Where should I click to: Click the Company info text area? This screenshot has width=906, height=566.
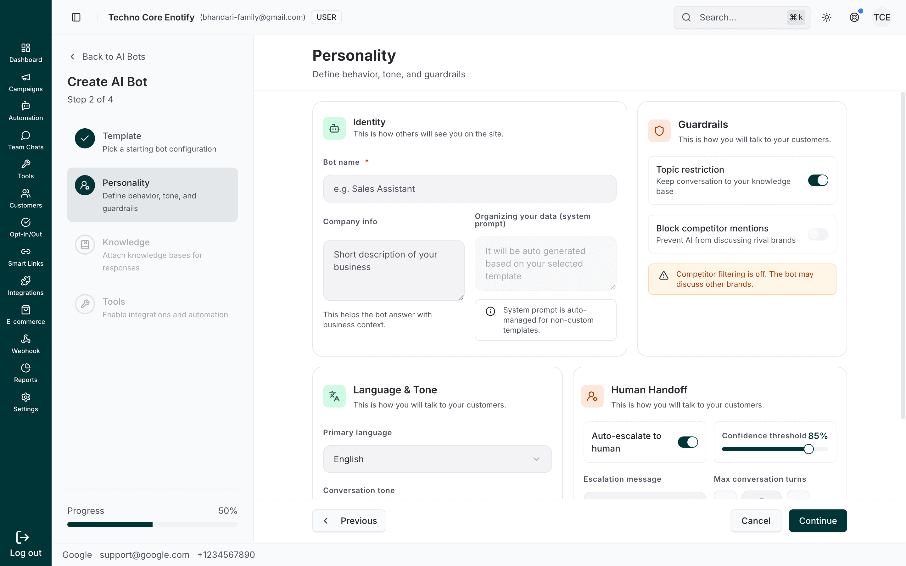click(394, 270)
